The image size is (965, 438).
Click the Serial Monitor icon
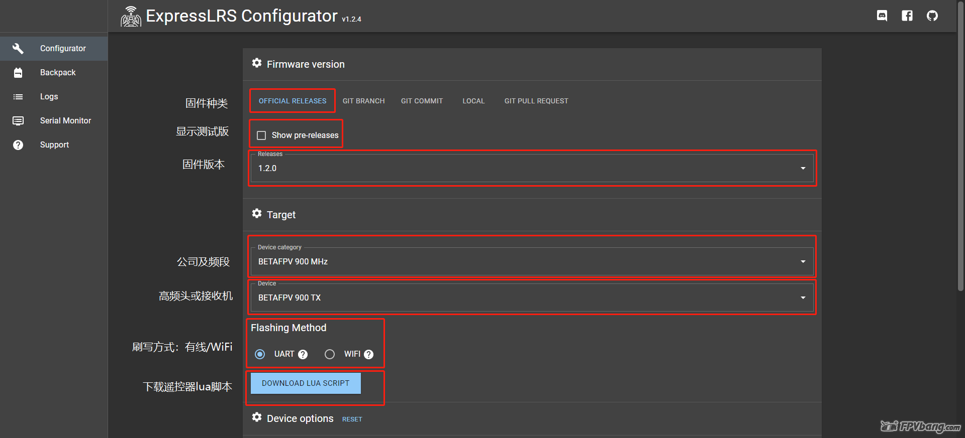click(18, 120)
